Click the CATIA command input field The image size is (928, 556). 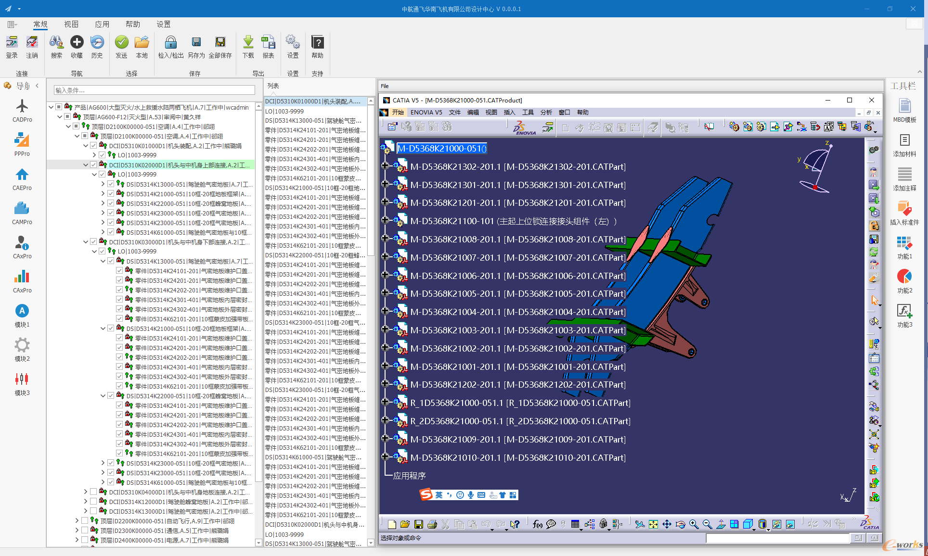click(777, 538)
